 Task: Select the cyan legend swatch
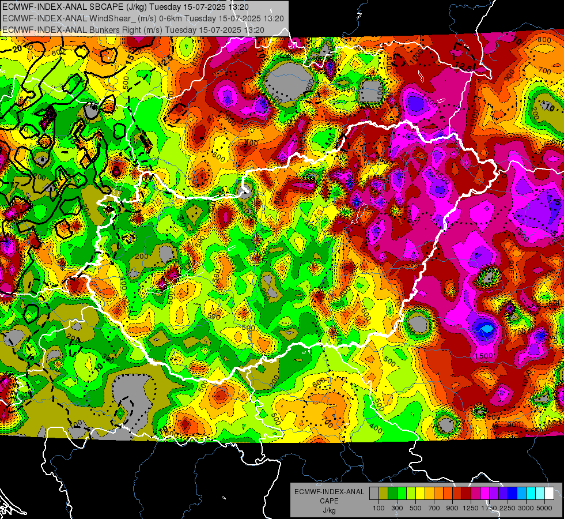[x=531, y=493]
